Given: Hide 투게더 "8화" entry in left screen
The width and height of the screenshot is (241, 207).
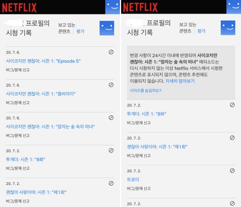Looking at the screenshot, I should pos(111,150).
